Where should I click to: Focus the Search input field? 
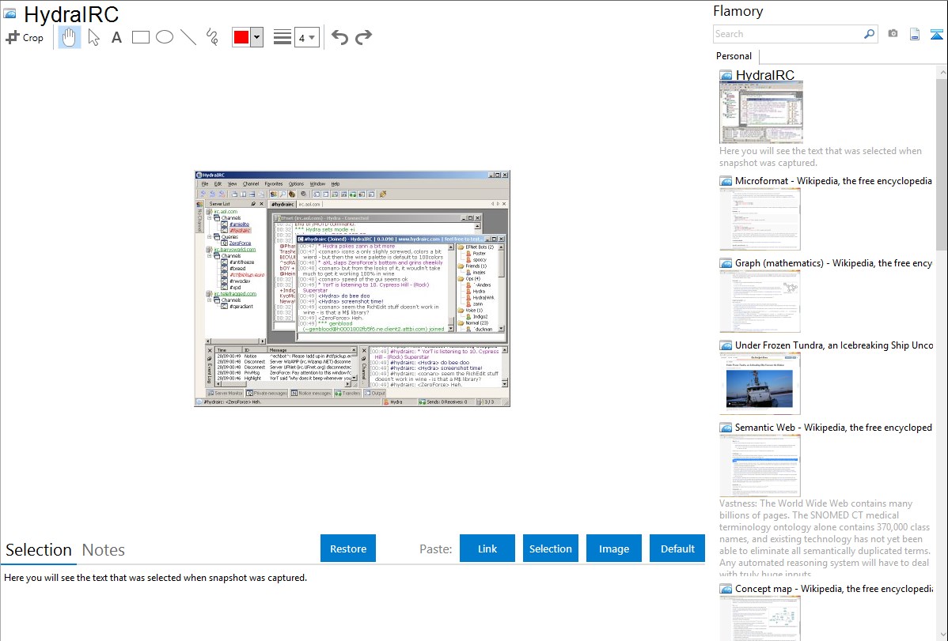click(788, 34)
